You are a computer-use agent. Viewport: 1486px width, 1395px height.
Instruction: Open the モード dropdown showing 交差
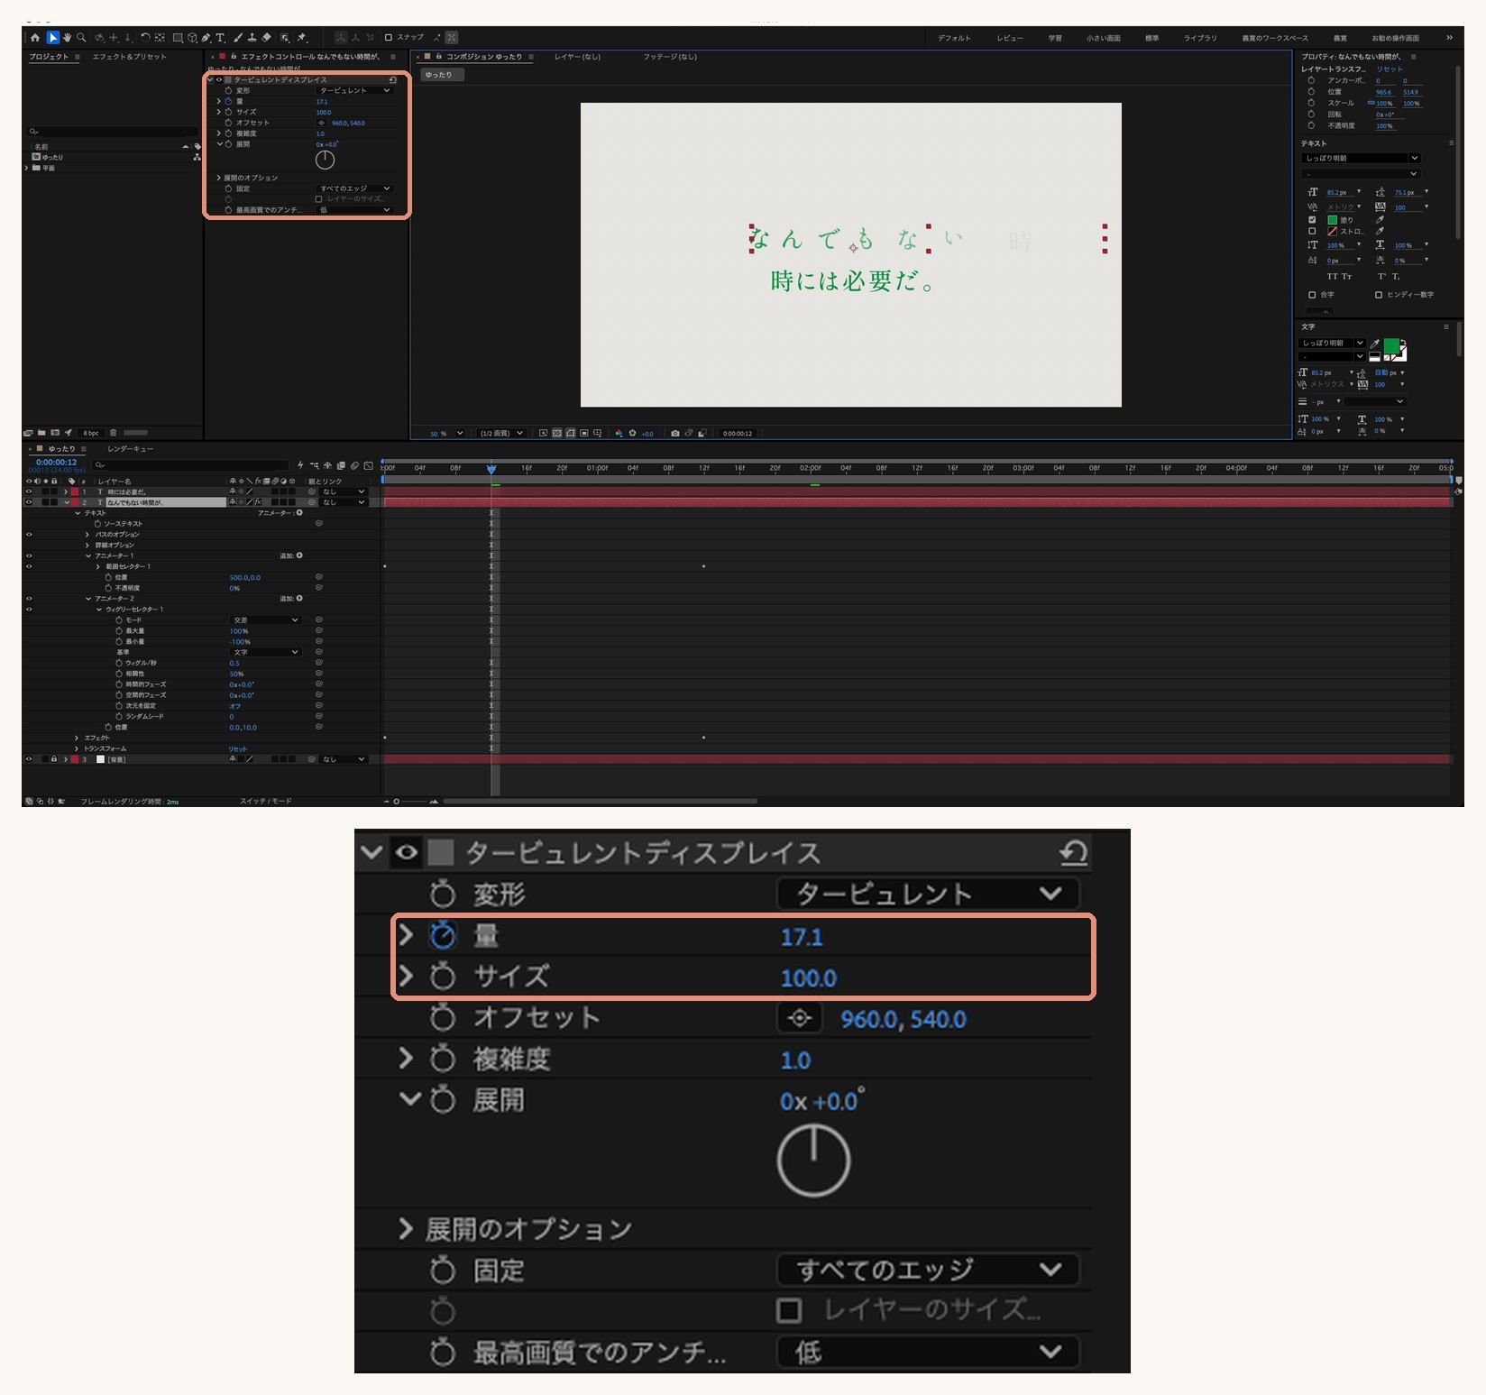point(265,620)
